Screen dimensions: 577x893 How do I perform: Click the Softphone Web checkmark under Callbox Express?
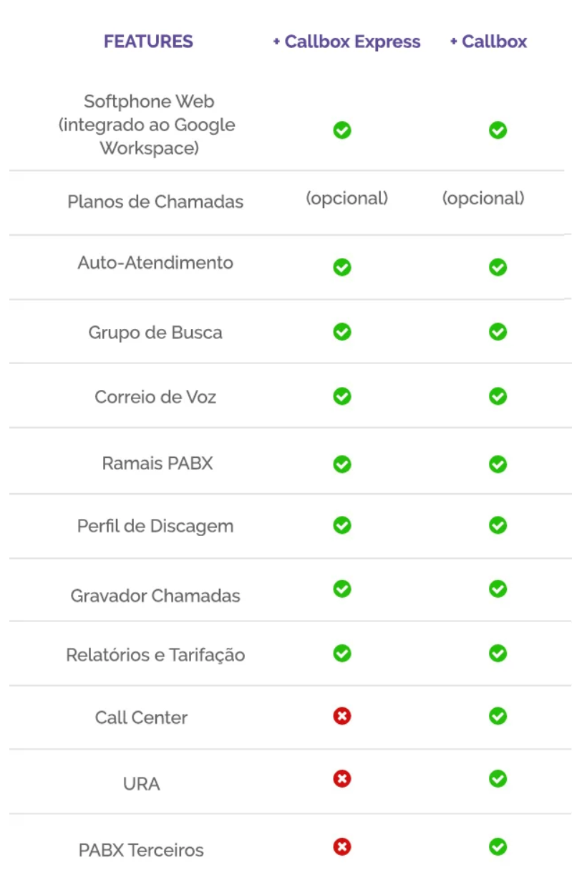tap(342, 130)
